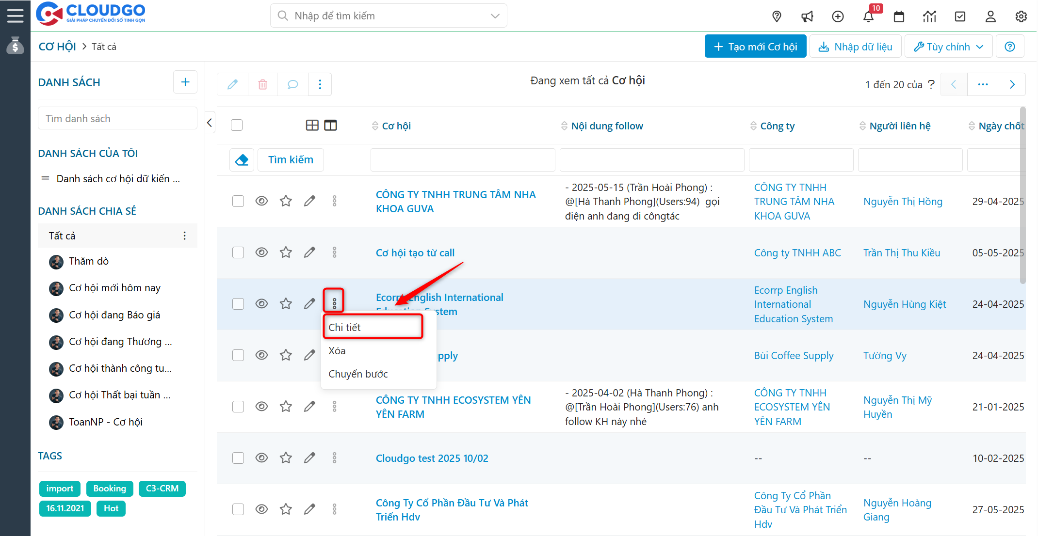1038x536 pixels.
Task: Click the Tạo mới Cơ hội button
Action: point(755,47)
